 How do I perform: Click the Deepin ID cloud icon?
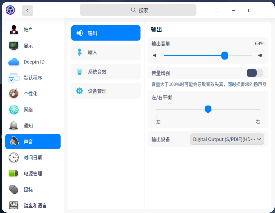[x=14, y=62]
